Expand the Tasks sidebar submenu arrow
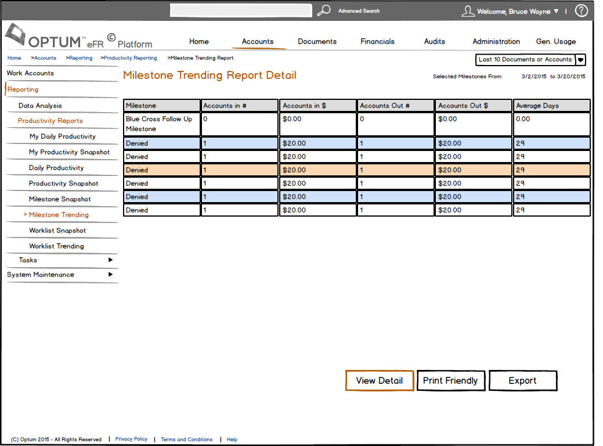The height and width of the screenshot is (446, 603). pos(110,260)
